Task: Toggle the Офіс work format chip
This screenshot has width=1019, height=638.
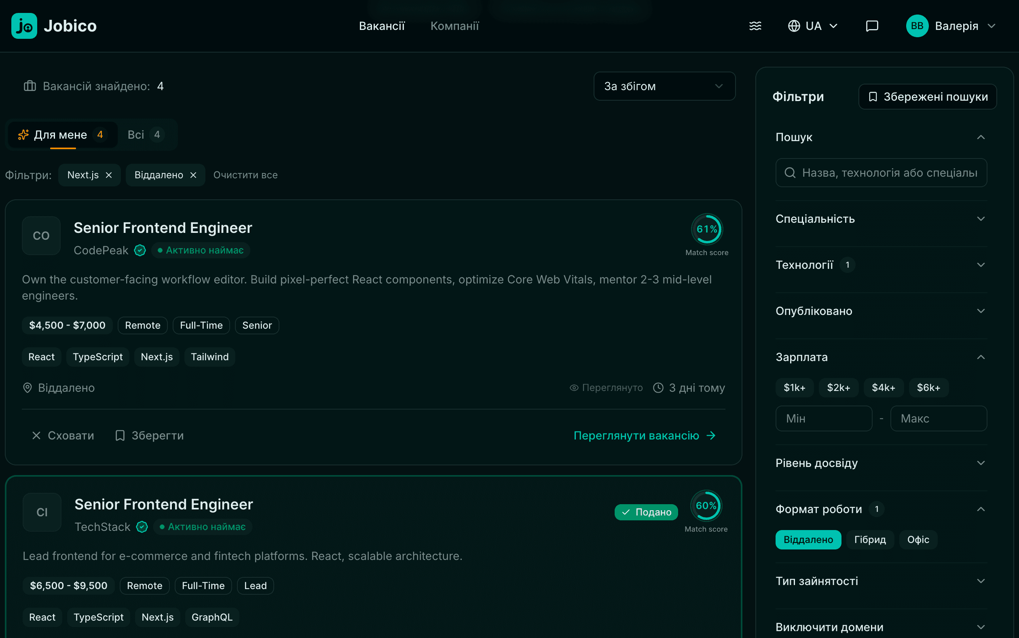Action: (918, 540)
